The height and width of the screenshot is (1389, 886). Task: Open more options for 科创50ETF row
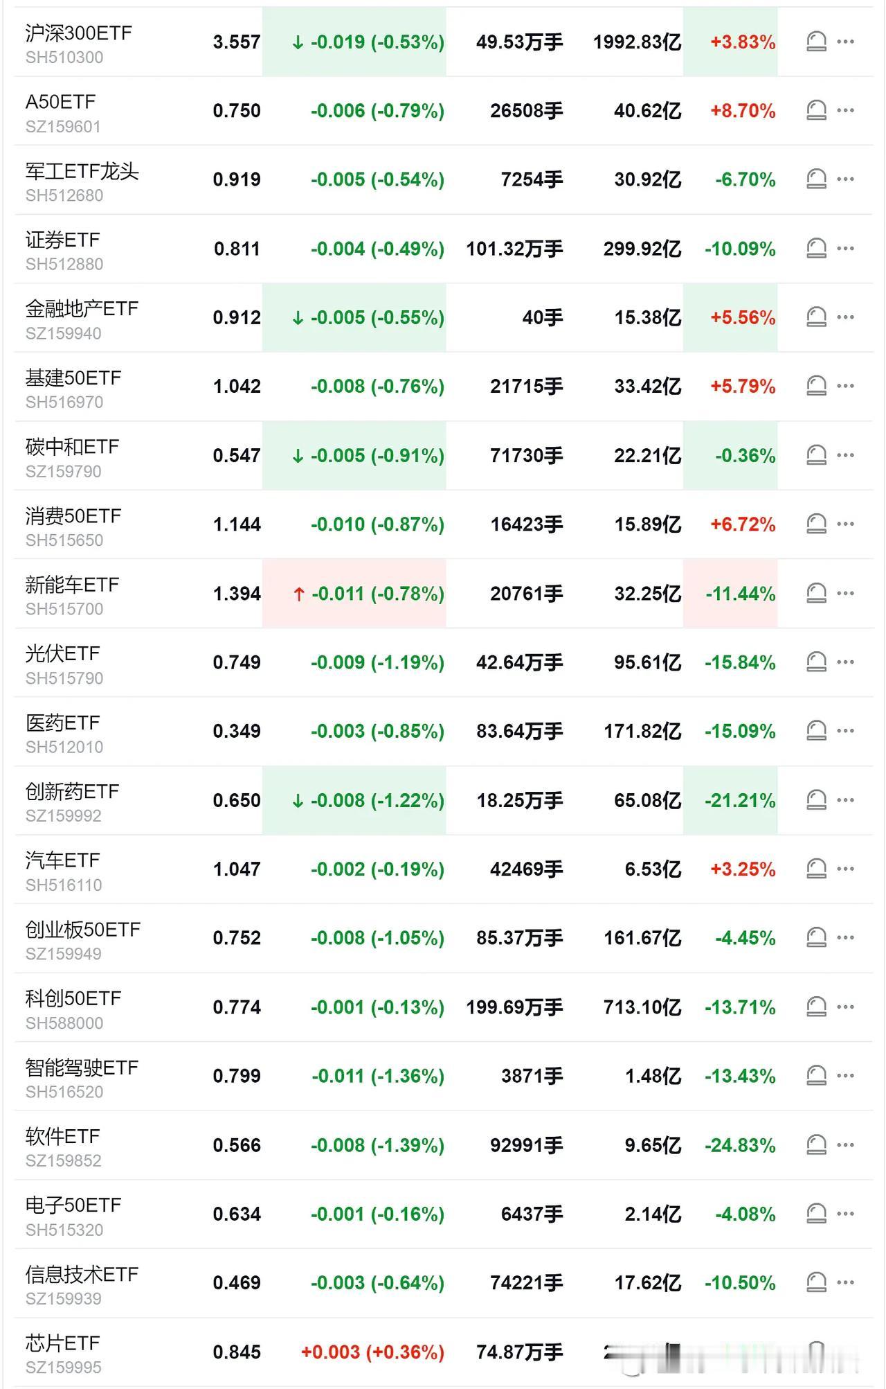(845, 1007)
